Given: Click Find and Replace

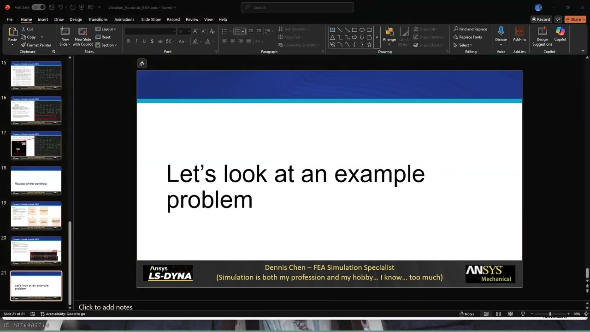Looking at the screenshot, I should pyautogui.click(x=470, y=29).
